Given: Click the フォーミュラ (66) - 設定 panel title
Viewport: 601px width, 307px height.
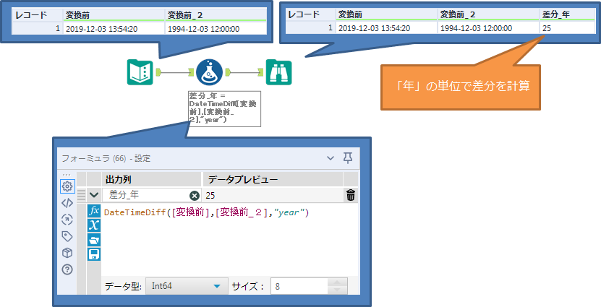Looking at the screenshot, I should click(x=106, y=158).
